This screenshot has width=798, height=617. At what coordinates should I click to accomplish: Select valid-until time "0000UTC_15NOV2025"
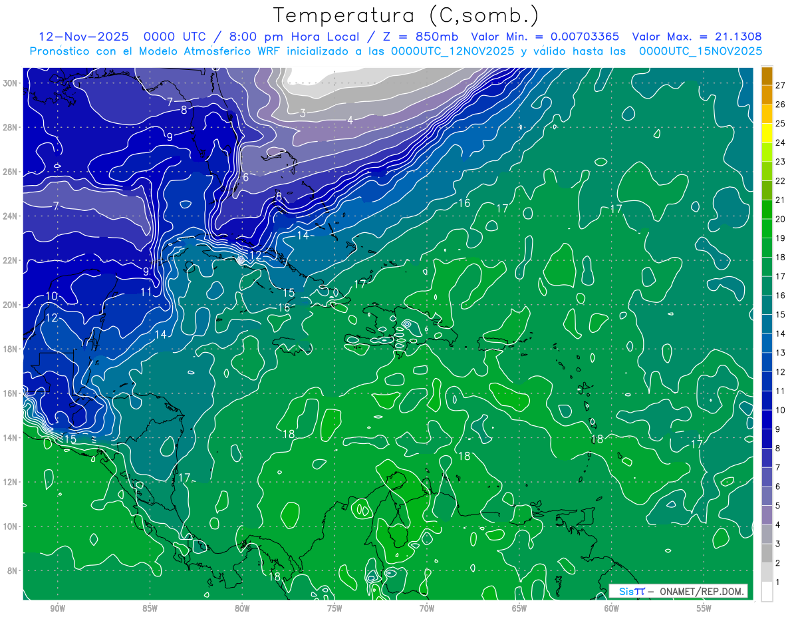point(700,51)
